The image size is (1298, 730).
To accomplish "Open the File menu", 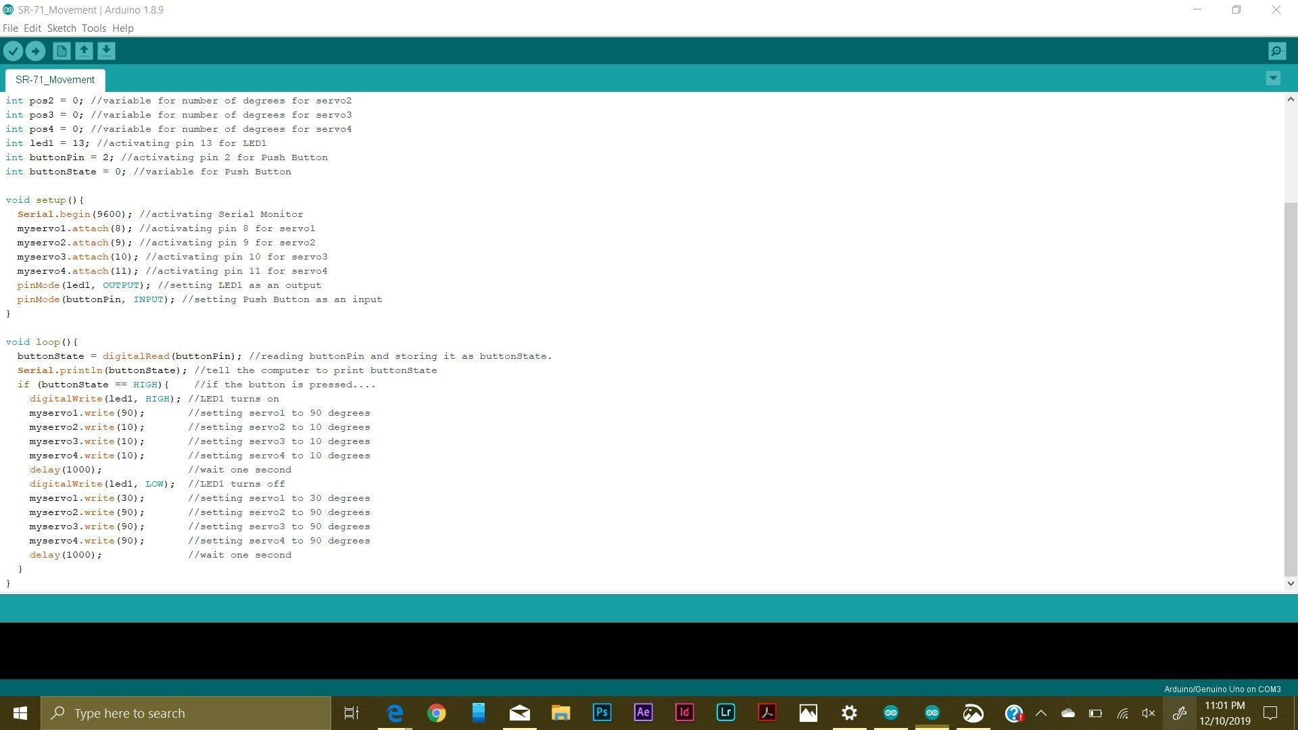I will pyautogui.click(x=10, y=28).
